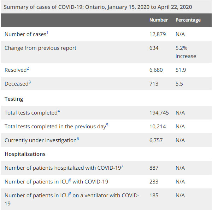This screenshot has height=210, width=212.
Task: Open footnote 4 after Total tests completed
Action: point(59,111)
